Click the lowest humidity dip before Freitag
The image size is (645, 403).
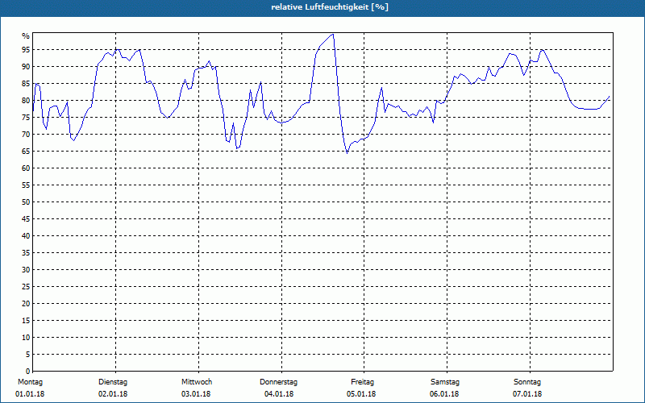click(x=347, y=153)
